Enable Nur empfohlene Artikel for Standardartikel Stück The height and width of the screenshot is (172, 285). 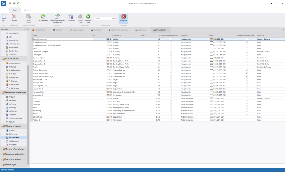point(247,73)
